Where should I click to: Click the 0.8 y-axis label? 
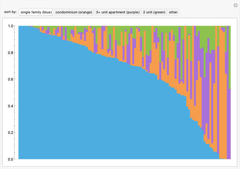point(10,53)
